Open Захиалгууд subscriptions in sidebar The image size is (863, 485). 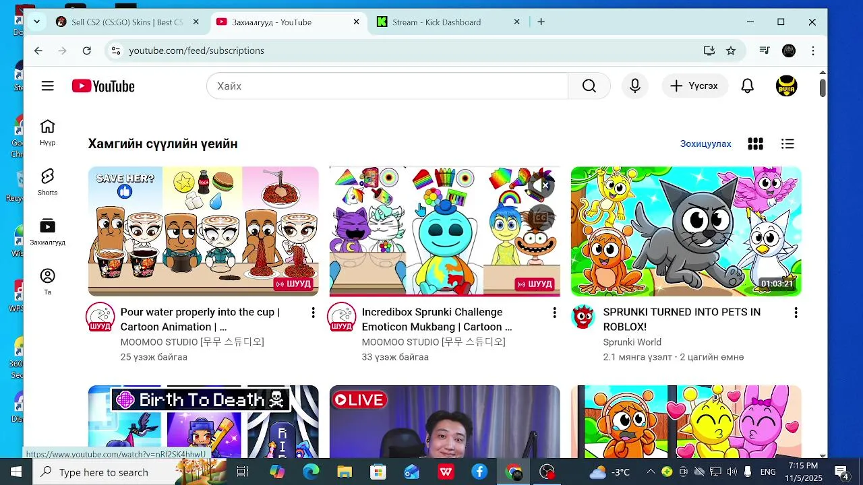point(47,232)
